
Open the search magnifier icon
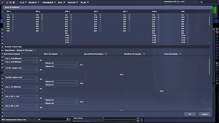pos(202,2)
